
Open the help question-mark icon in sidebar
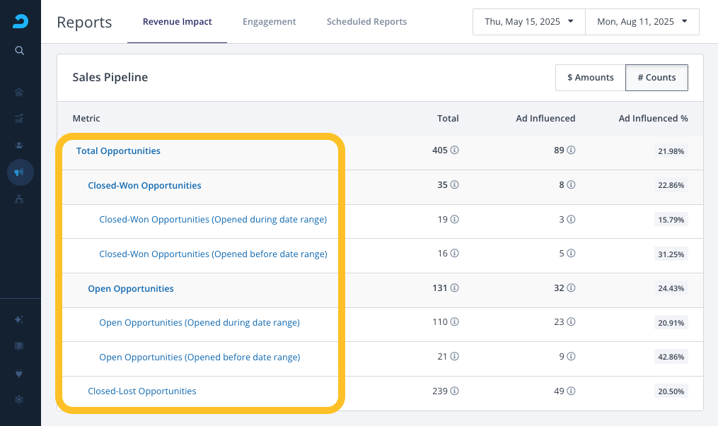[x=19, y=346]
